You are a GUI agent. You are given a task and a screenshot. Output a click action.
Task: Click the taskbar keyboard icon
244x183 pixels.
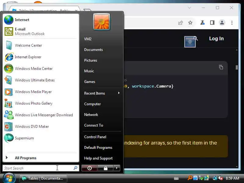pos(176,178)
